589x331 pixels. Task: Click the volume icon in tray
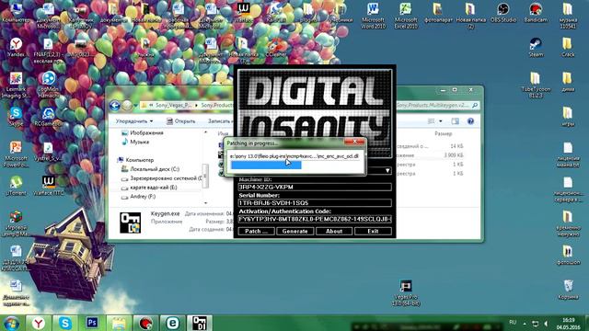(x=546, y=323)
